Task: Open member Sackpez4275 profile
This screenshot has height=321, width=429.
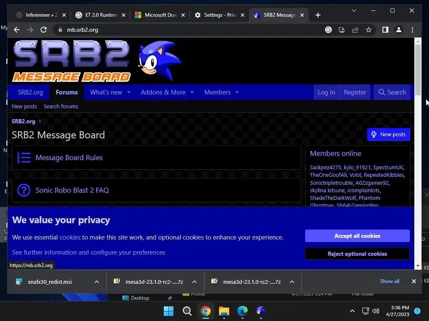Action: coord(325,167)
